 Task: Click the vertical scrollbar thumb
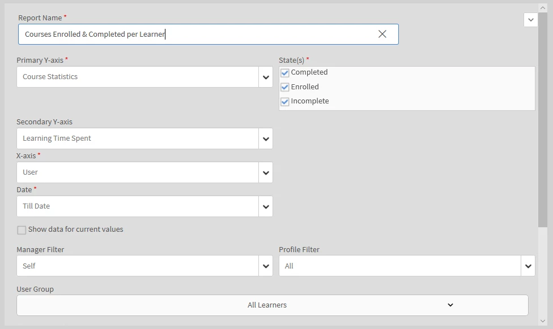click(543, 119)
